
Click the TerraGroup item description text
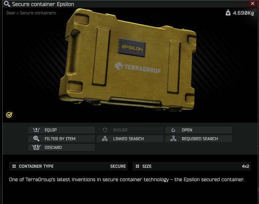(x=127, y=179)
